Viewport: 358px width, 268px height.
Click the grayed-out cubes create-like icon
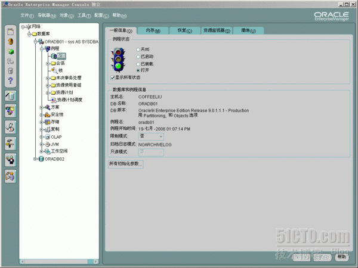[x=11, y=61]
